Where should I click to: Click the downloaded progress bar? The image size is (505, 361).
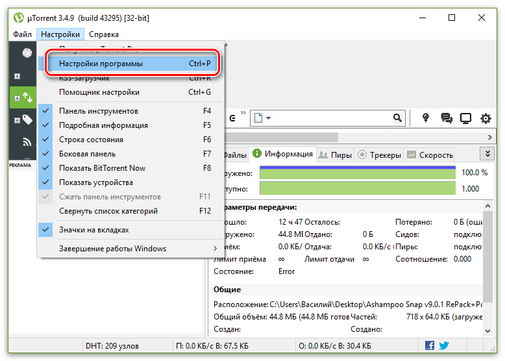358,173
